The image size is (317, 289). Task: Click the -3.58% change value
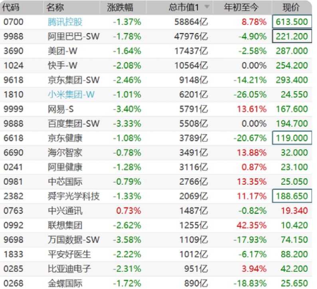[x=127, y=239]
